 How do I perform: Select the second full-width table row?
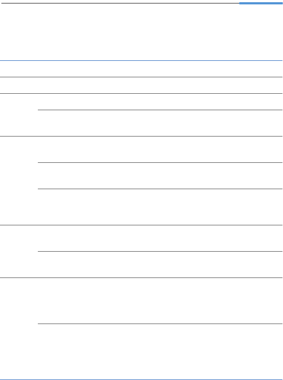[141, 85]
